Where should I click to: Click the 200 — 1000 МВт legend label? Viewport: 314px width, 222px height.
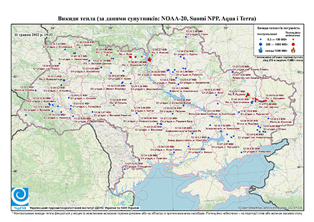pos(277,44)
